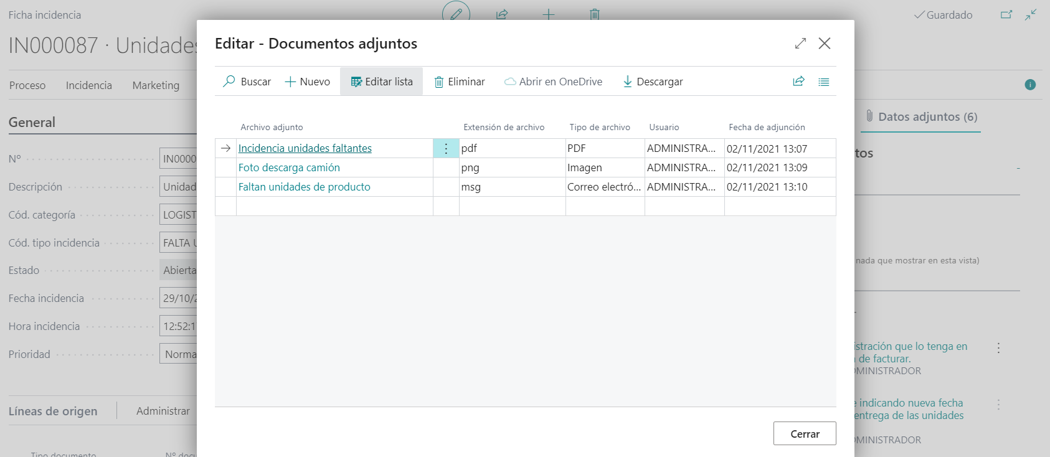Add a new attachment with Nuevo
Screen dimensions: 1050x457
coord(307,82)
